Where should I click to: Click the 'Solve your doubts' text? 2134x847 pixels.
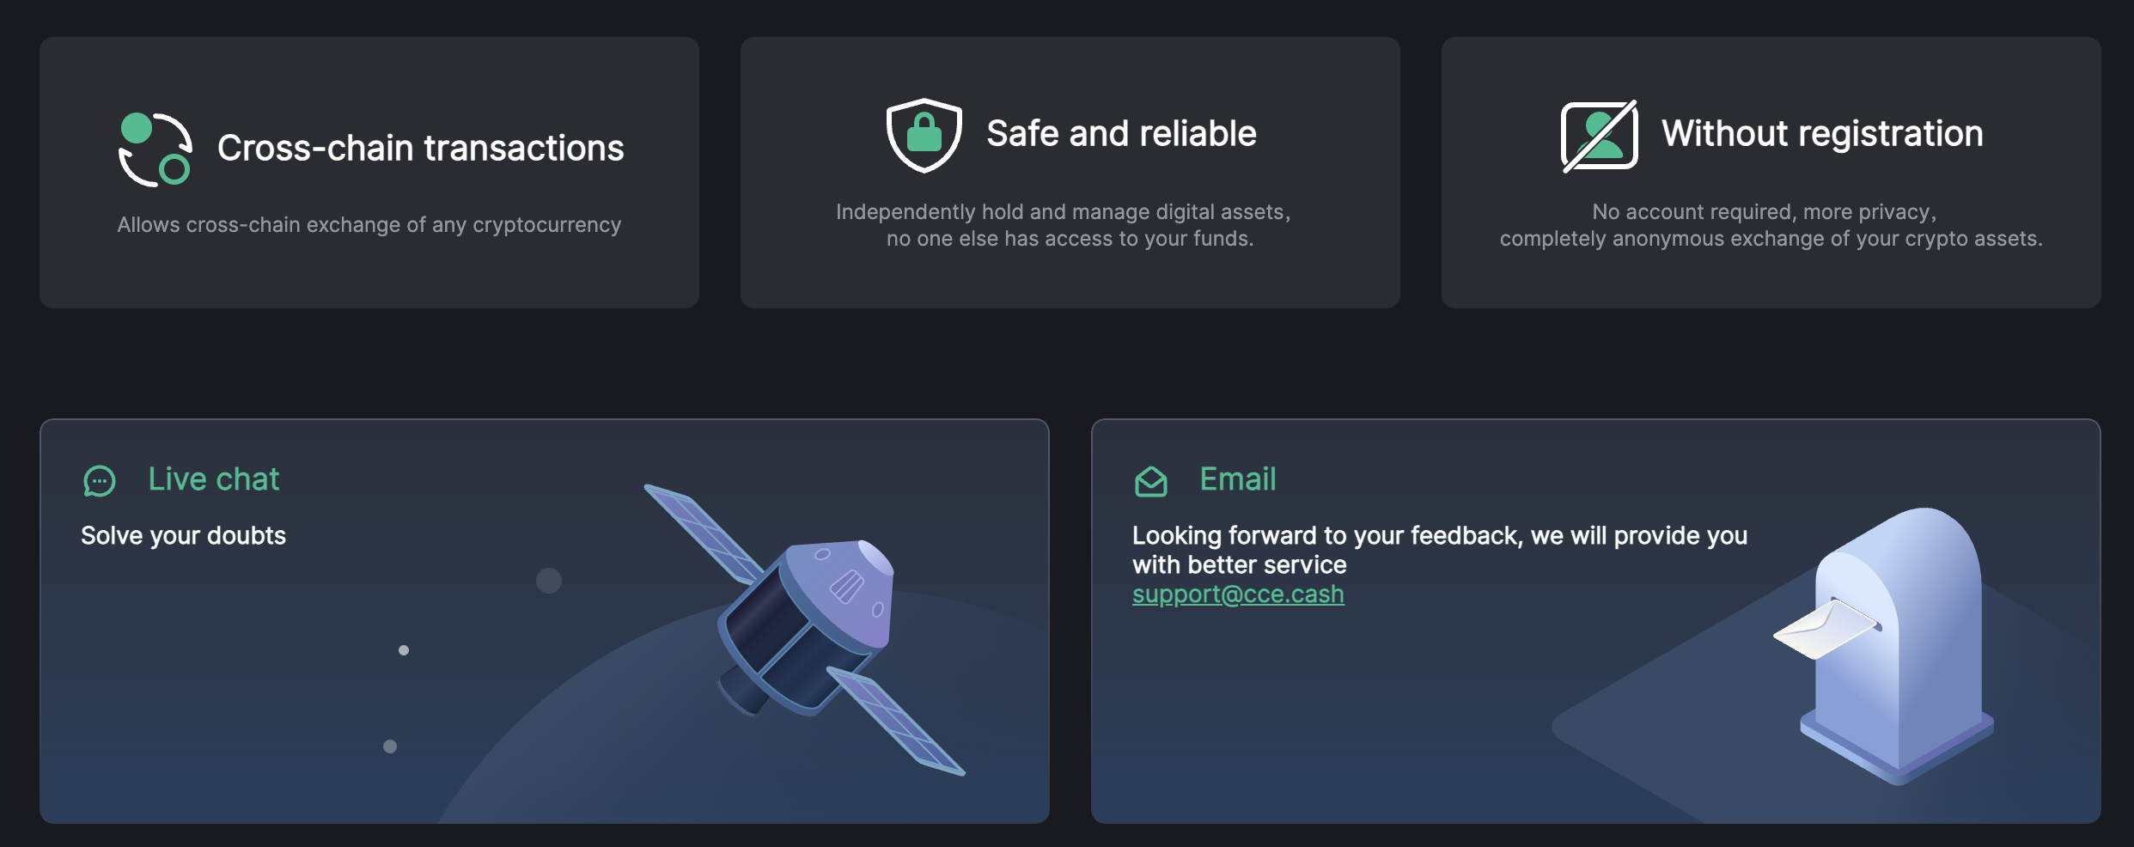point(183,536)
